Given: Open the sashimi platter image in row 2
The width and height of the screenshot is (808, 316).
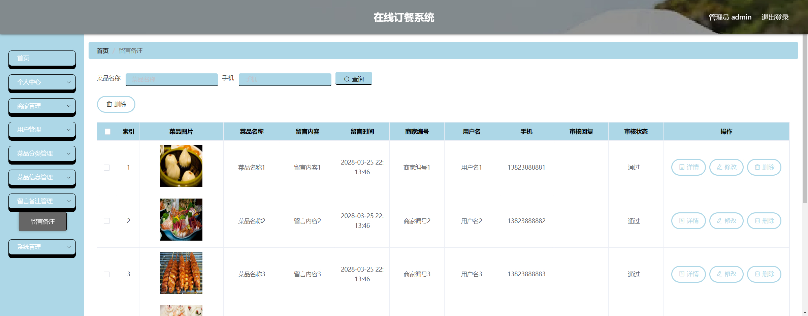Looking at the screenshot, I should pyautogui.click(x=181, y=219).
